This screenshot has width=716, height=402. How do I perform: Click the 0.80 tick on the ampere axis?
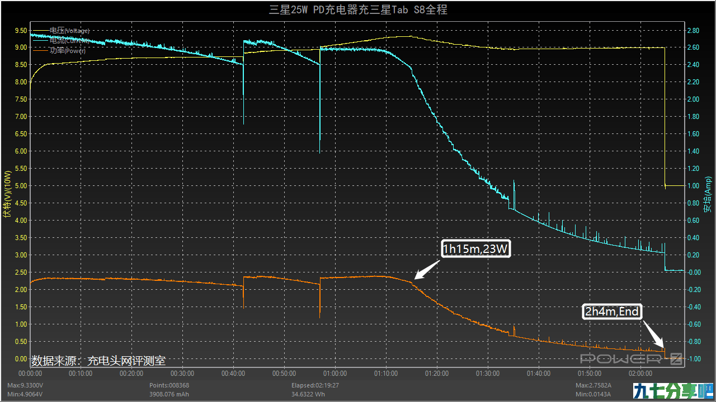[694, 203]
